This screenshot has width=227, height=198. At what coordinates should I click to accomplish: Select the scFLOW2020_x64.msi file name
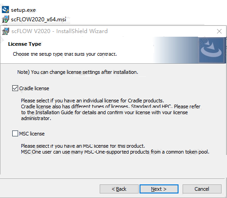tap(39, 19)
